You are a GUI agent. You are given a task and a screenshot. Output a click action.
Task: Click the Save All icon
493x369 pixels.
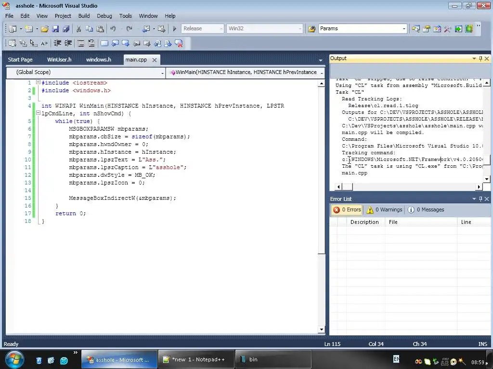point(66,29)
